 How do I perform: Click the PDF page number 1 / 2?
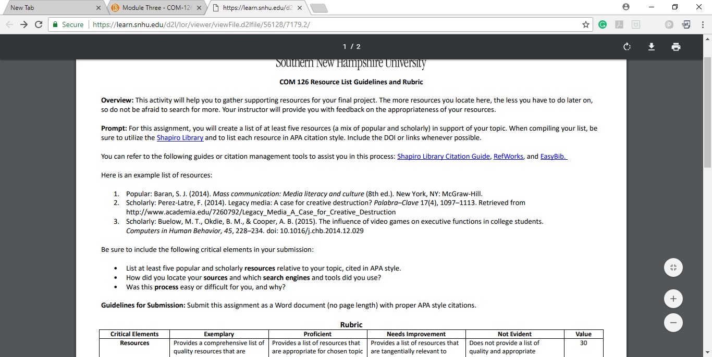coord(351,47)
